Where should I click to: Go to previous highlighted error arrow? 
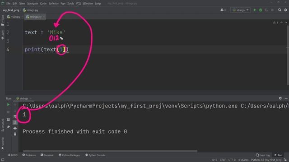click(281, 22)
